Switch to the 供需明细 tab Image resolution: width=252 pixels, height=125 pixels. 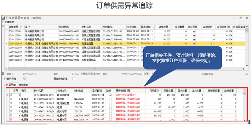pos(11,85)
